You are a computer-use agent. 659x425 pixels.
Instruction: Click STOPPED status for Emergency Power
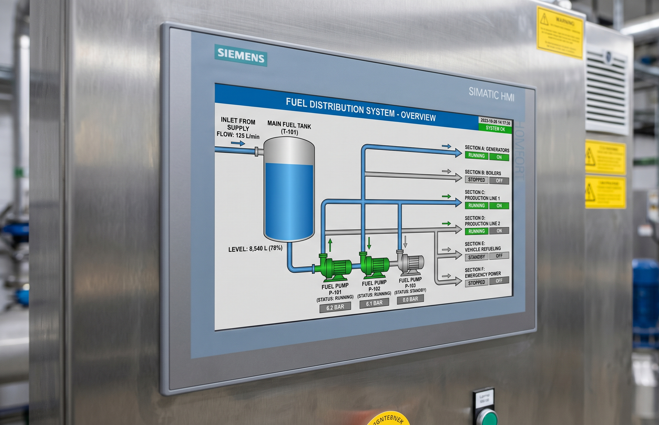[476, 283]
